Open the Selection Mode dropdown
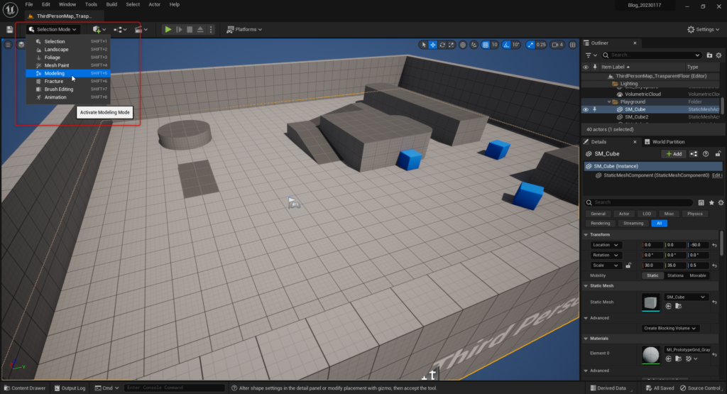This screenshot has height=394, width=727. pos(53,29)
